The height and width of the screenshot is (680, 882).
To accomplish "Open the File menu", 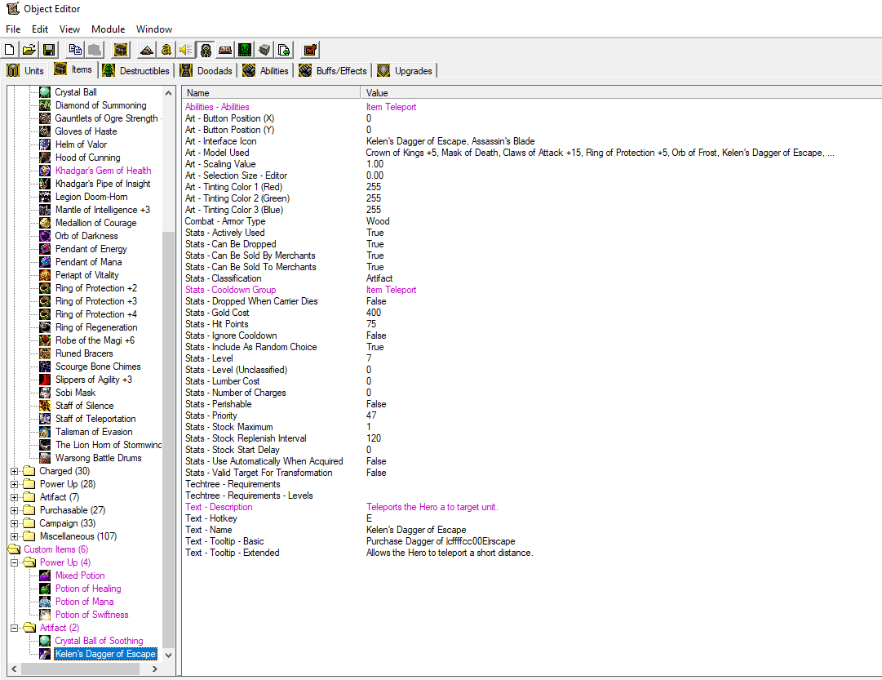I will (x=13, y=29).
